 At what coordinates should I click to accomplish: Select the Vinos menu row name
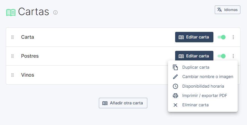tap(28, 75)
